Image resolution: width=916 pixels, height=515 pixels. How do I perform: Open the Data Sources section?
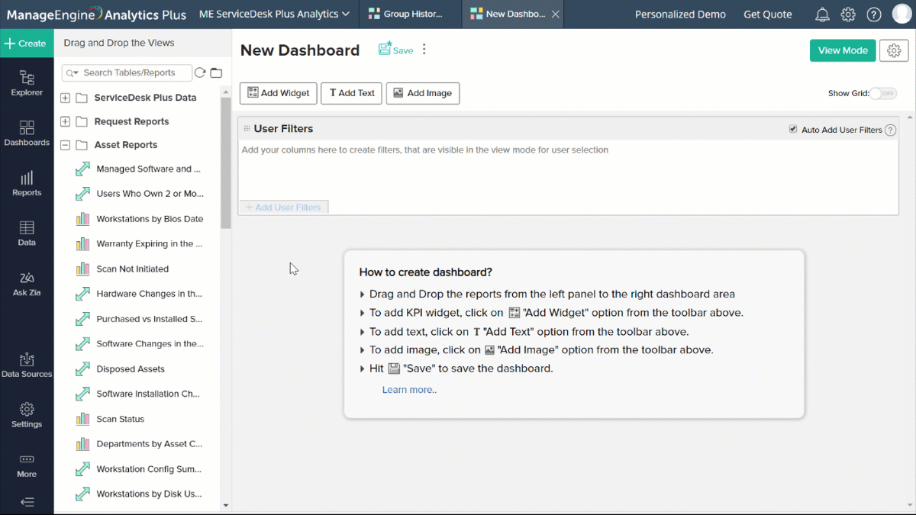tap(27, 365)
